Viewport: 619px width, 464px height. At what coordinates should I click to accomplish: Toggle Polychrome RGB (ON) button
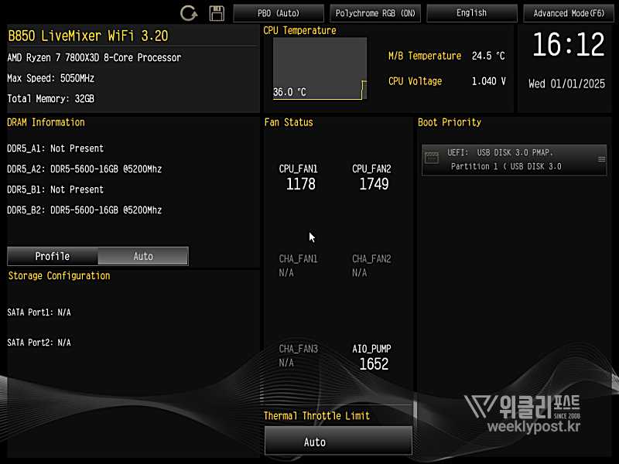pos(375,13)
